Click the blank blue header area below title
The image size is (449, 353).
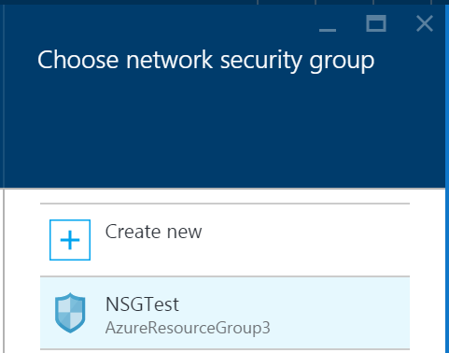(x=224, y=131)
